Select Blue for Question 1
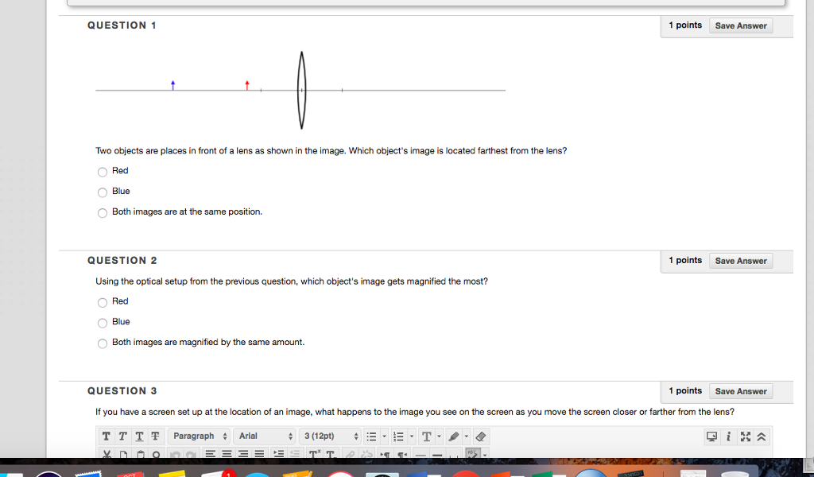Viewport: 814px width, 477px height. click(103, 192)
